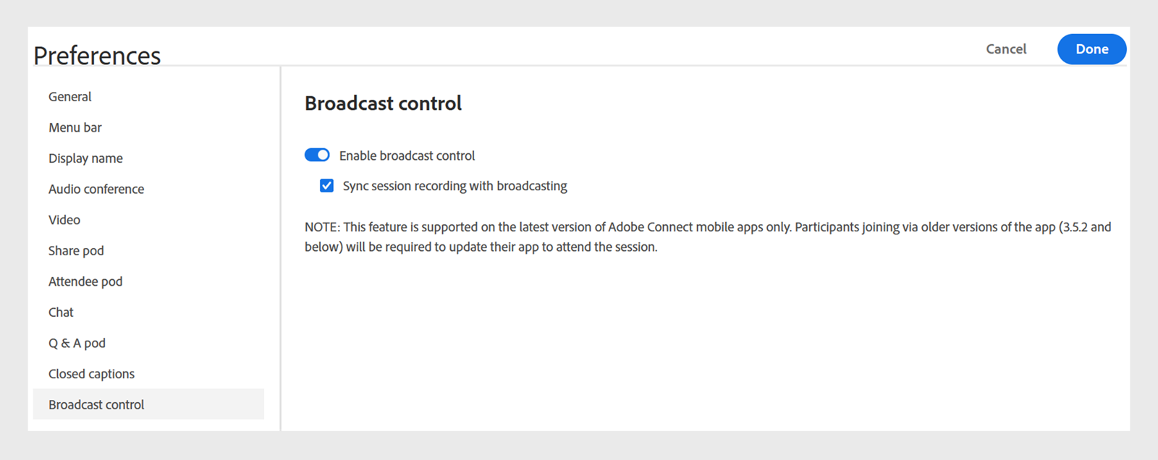Turn off the broadcast control toggle switch
Screen dimensions: 1158x460
pyautogui.click(x=317, y=156)
